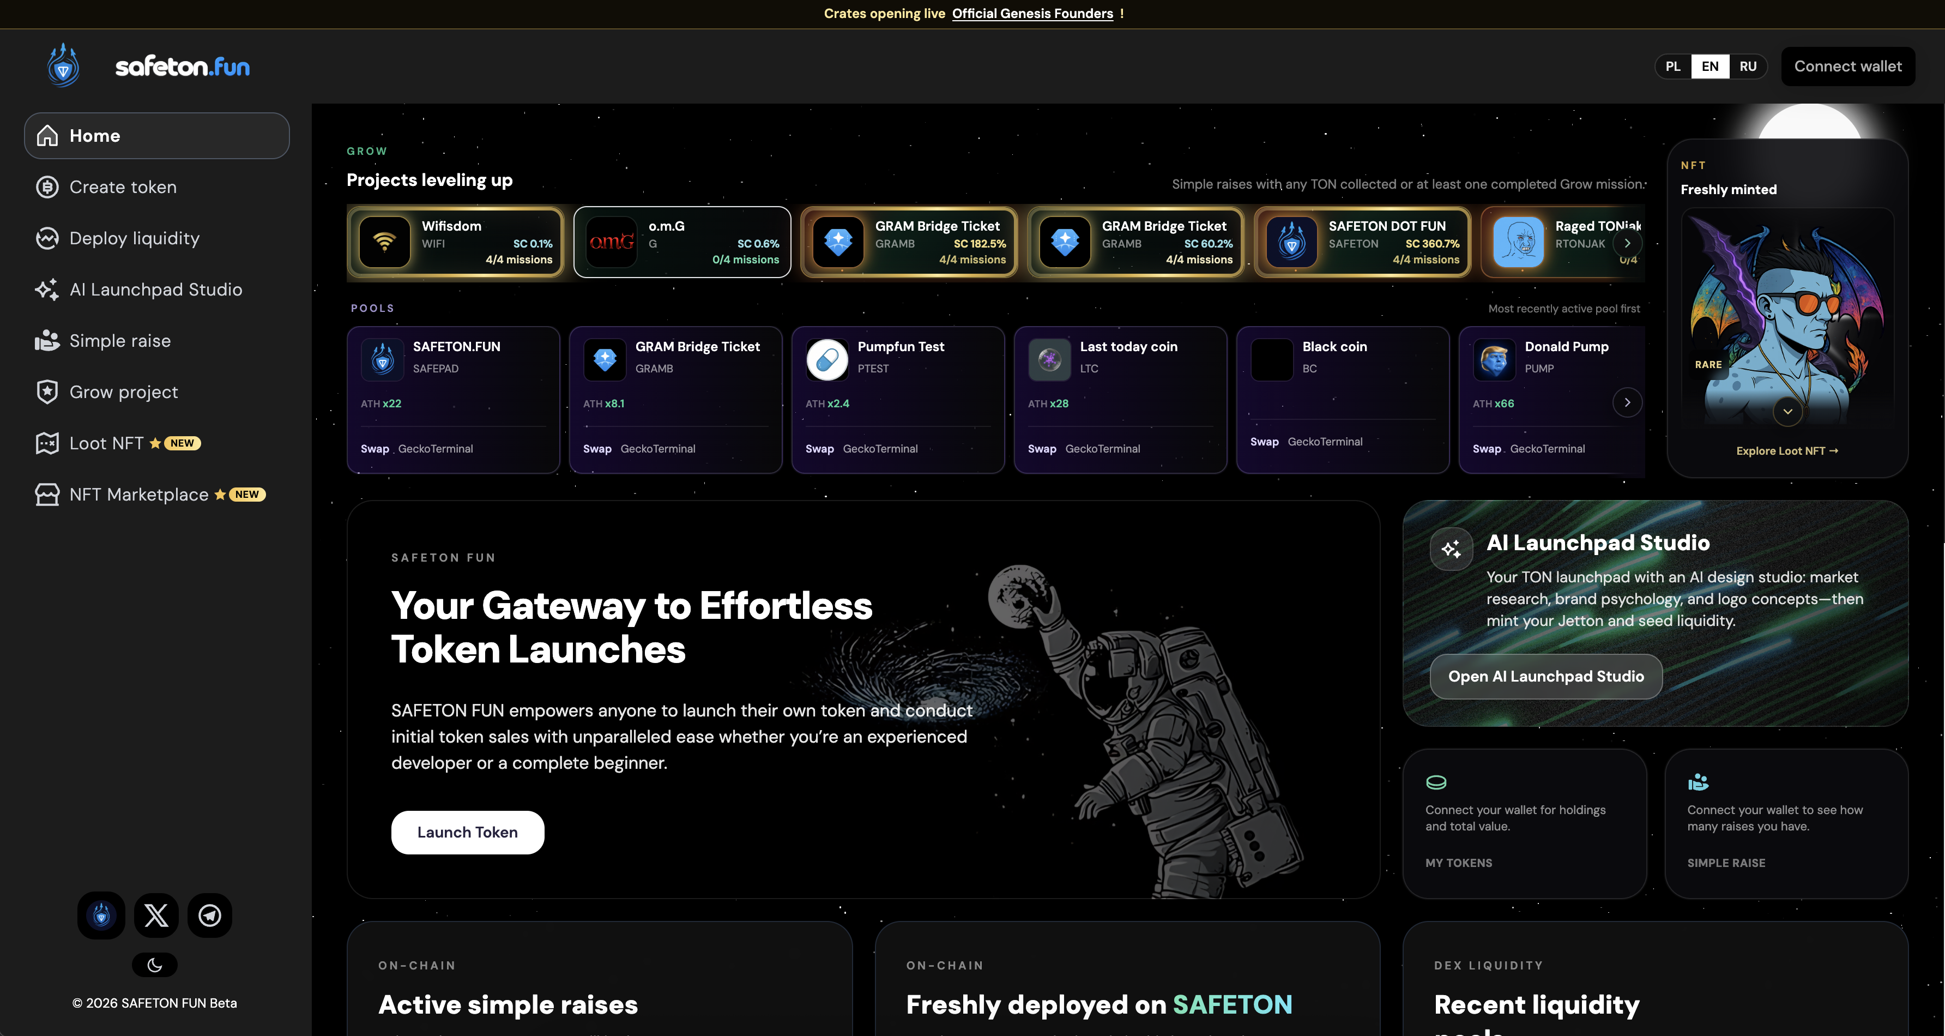Click the Simple Raise card people icon
This screenshot has height=1036, width=1945.
coord(1698,782)
